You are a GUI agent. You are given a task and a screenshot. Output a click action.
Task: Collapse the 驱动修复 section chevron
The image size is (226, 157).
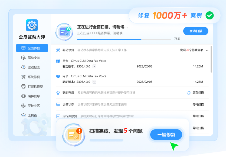[x=207, y=50]
